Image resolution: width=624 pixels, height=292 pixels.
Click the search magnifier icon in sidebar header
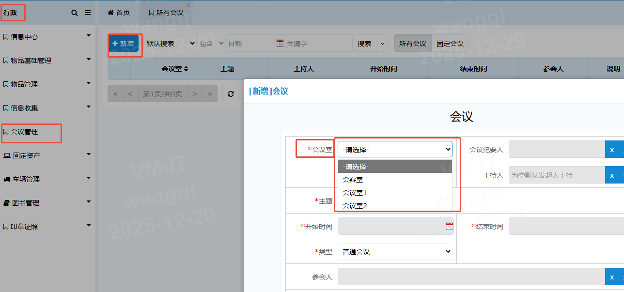[75, 13]
